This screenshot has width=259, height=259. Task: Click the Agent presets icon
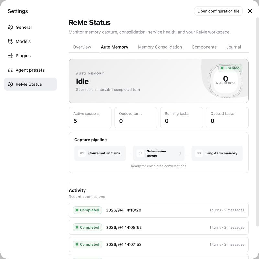coord(10,70)
